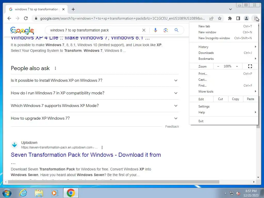
Task: Open the tab search chevron in the title bar
Action: [230, 9]
